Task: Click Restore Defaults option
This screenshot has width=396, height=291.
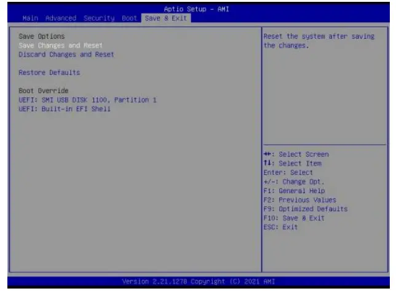Action: 49,73
